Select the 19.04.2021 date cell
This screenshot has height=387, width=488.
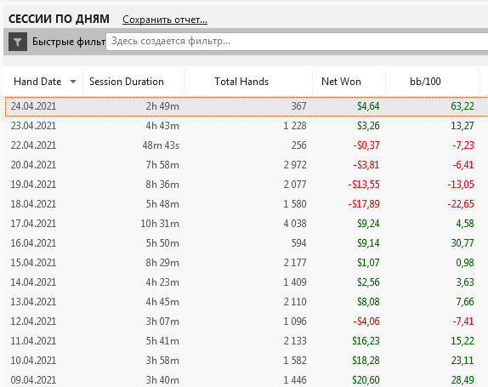(33, 185)
